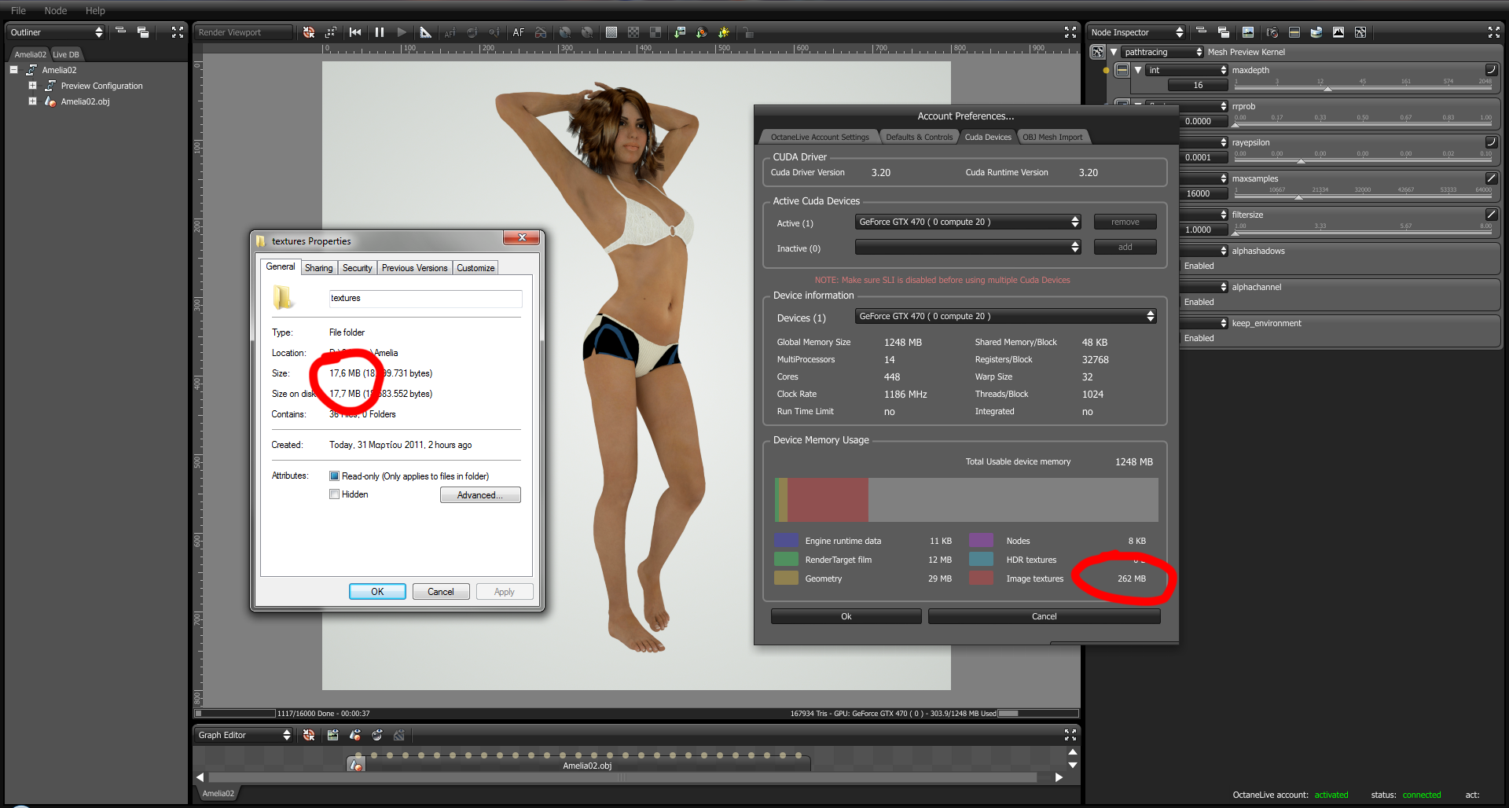This screenshot has height=808, width=1509.
Task: Click the resolution icon in Node Inspector toolbar
Action: (x=1294, y=32)
